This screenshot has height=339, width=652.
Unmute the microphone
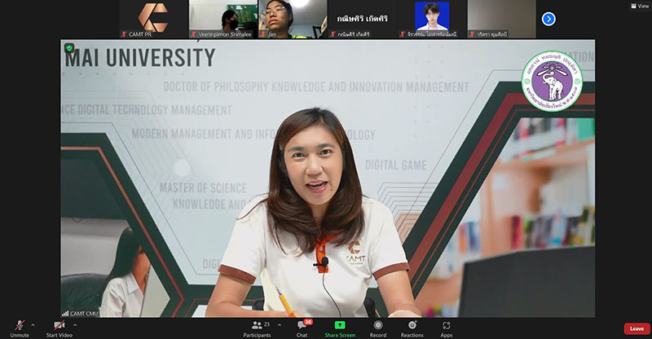tap(20, 328)
